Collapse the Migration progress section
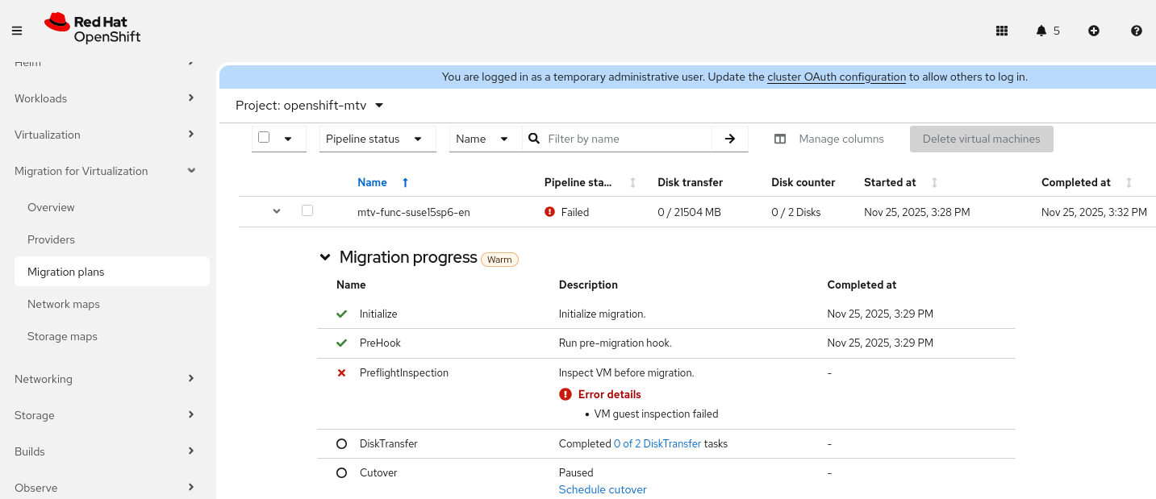 325,257
